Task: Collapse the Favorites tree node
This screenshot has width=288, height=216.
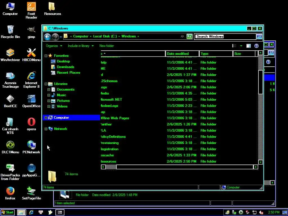Action: 46,56
